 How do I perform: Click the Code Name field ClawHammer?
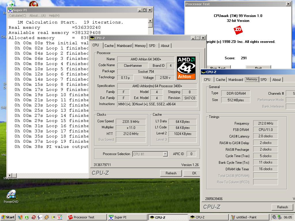pos(133,66)
